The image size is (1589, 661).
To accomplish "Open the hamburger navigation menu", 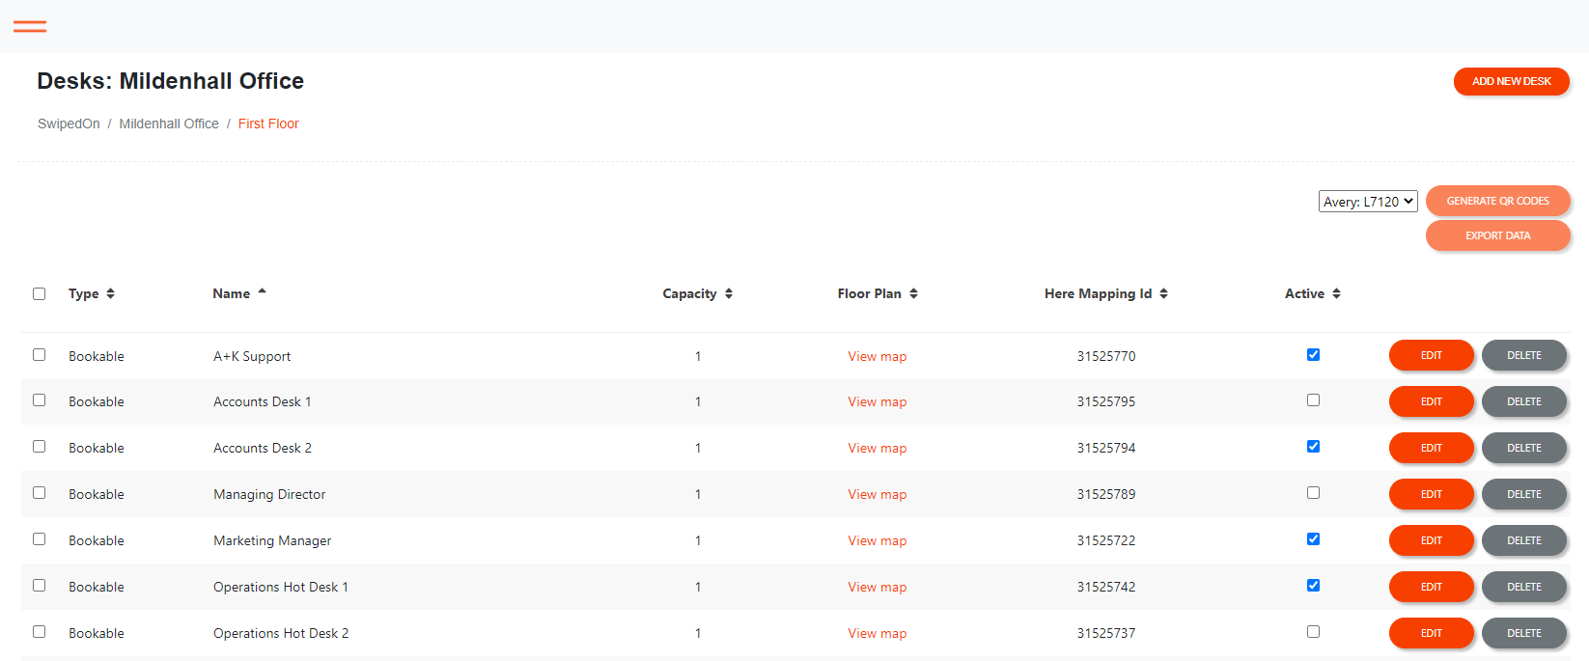I will [x=30, y=26].
